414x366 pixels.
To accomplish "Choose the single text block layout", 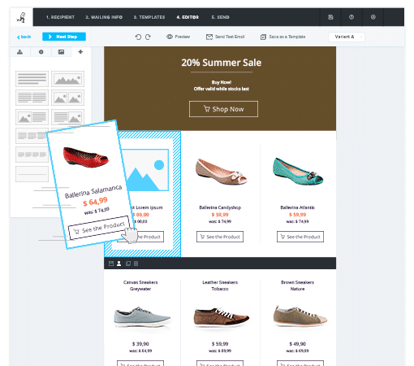I will 32,79.
